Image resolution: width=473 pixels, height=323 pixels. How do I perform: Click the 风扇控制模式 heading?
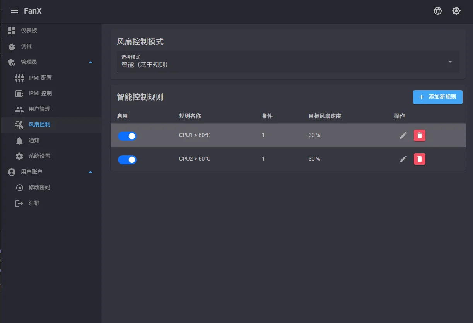click(x=140, y=42)
